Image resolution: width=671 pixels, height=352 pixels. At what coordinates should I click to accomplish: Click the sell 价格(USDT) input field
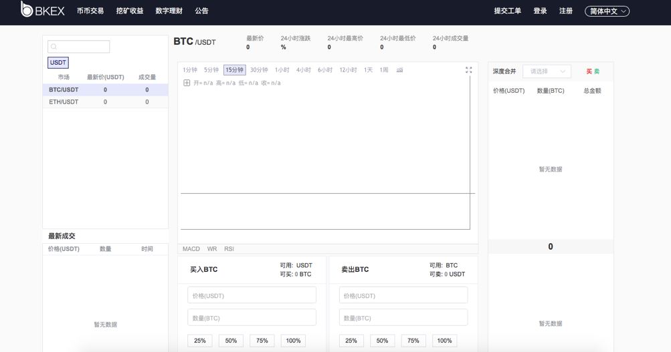pos(403,295)
